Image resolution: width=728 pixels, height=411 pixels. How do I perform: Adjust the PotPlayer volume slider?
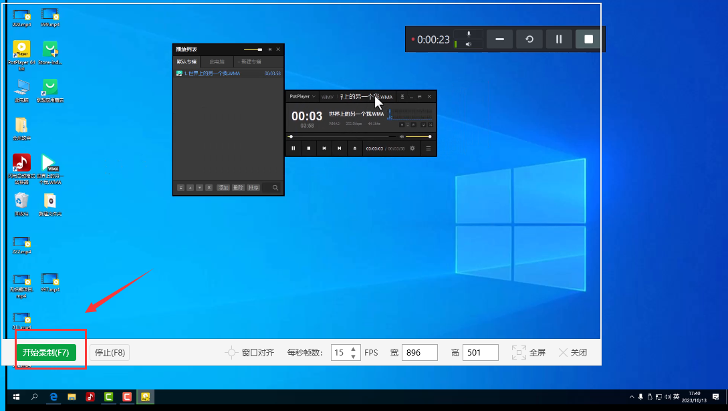point(418,136)
